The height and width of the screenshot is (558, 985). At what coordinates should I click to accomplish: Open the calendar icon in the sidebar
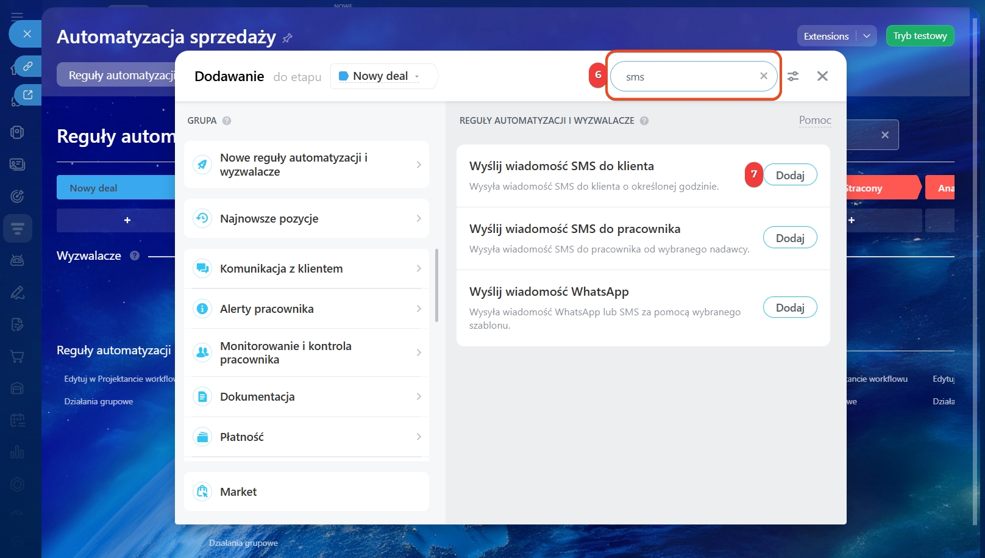17,420
